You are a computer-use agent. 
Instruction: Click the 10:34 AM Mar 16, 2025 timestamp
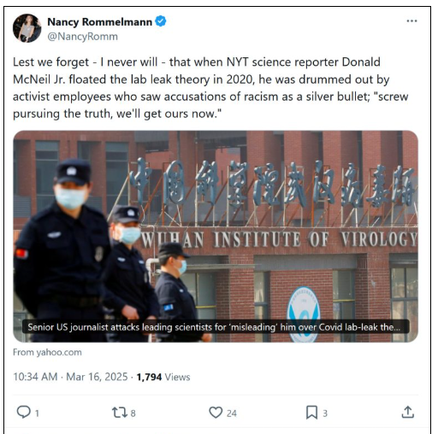tap(70, 377)
